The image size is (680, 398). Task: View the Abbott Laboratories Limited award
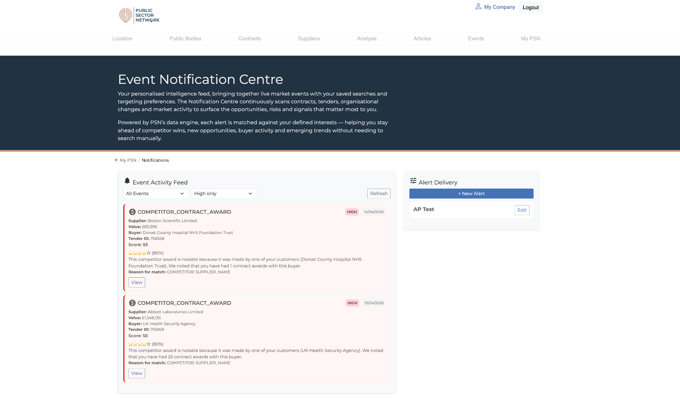[137, 373]
